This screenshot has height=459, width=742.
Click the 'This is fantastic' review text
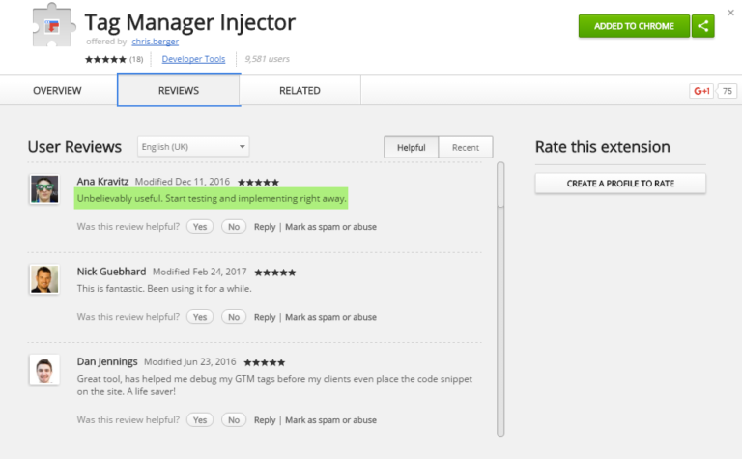[x=164, y=289]
